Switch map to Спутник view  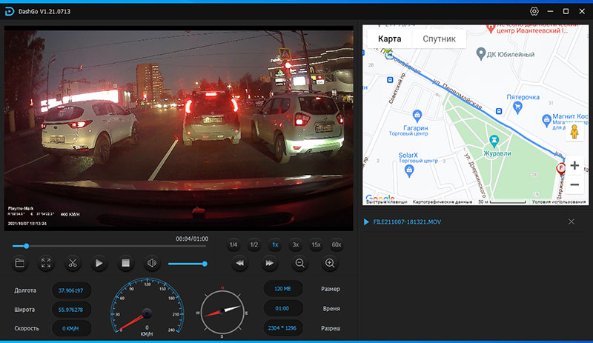pyautogui.click(x=439, y=39)
